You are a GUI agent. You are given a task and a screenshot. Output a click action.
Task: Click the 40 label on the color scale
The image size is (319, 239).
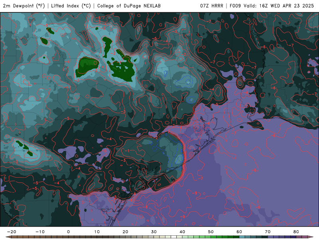[182, 232]
